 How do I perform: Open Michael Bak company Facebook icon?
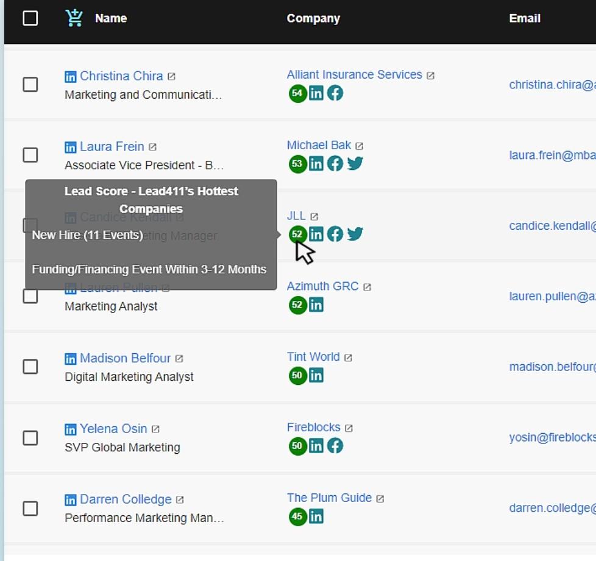point(335,164)
